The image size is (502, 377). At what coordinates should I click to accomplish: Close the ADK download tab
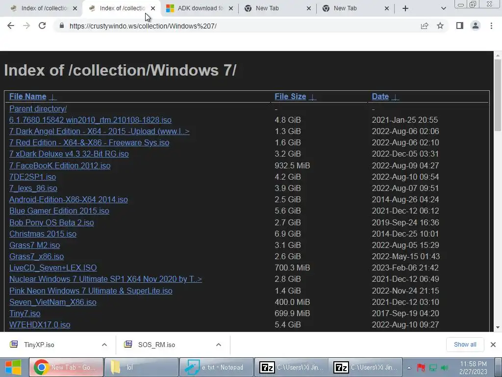[x=230, y=8]
